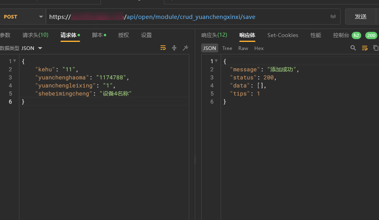Image resolution: width=379 pixels, height=220 pixels.
Task: Open the JSON data type dropdown
Action: tap(40, 48)
